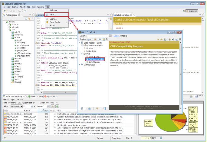Screen dimensions: 207x142
Task: Click the Bookmarks icon at Help bottom
Action: [105, 108]
